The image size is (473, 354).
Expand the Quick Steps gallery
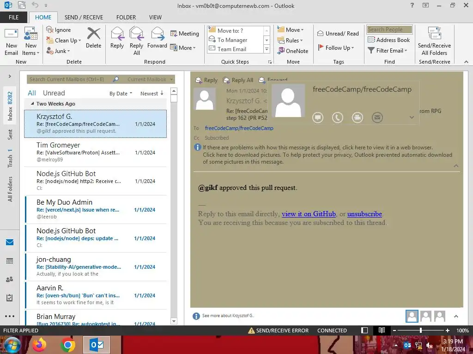pos(267,49)
